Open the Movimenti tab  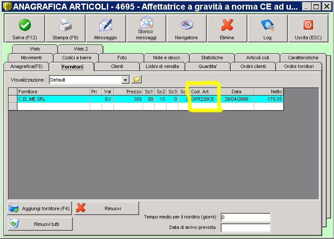click(31, 58)
